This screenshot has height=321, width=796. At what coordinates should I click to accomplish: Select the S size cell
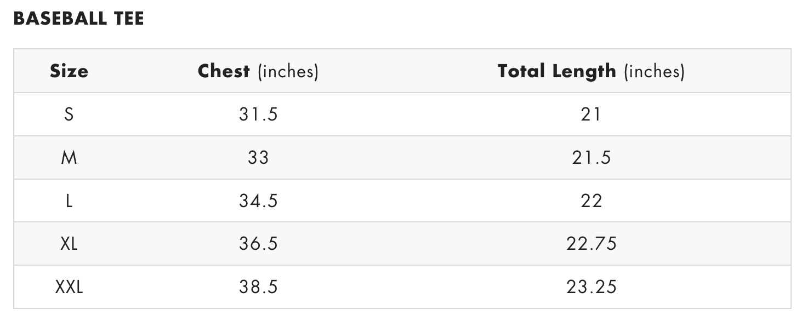[69, 114]
